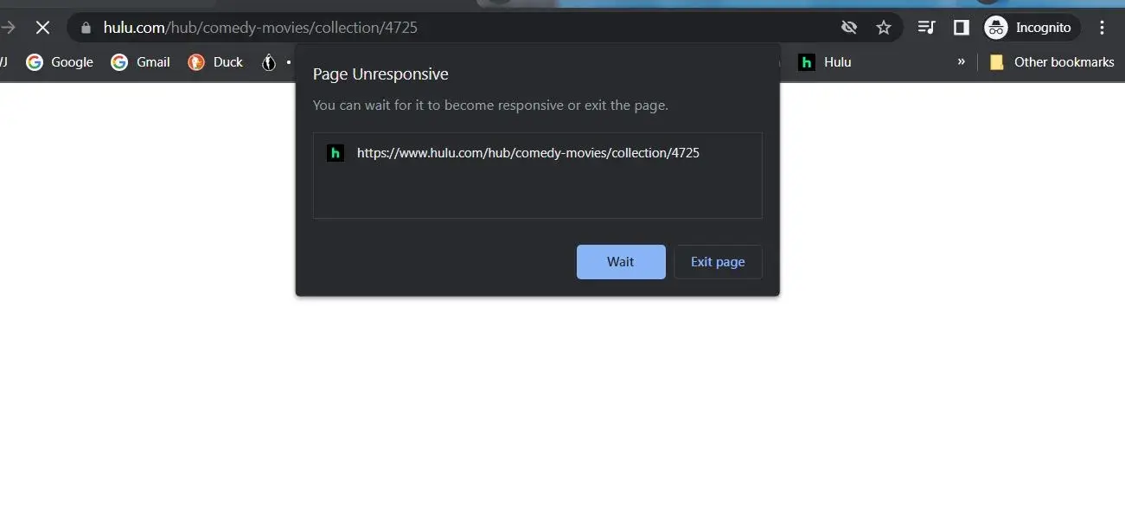
Task: Open the Incognito profile indicator
Action: pos(1032,28)
